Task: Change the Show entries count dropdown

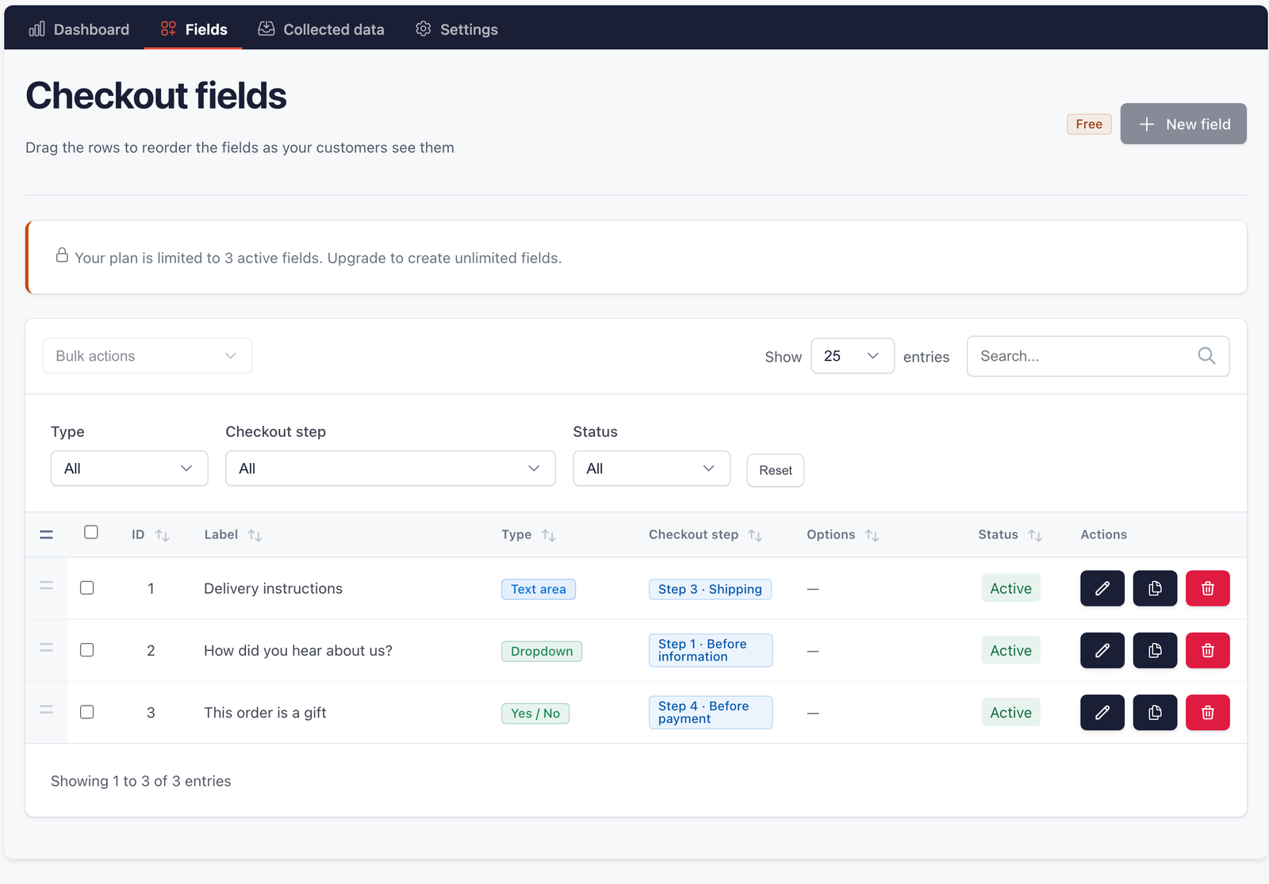Action: click(x=853, y=356)
